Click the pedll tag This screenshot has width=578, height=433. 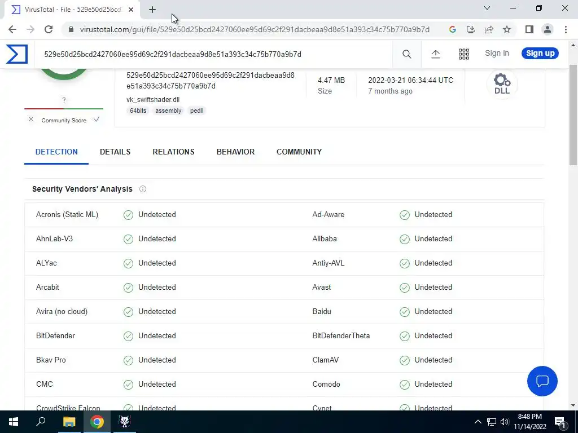click(x=196, y=111)
